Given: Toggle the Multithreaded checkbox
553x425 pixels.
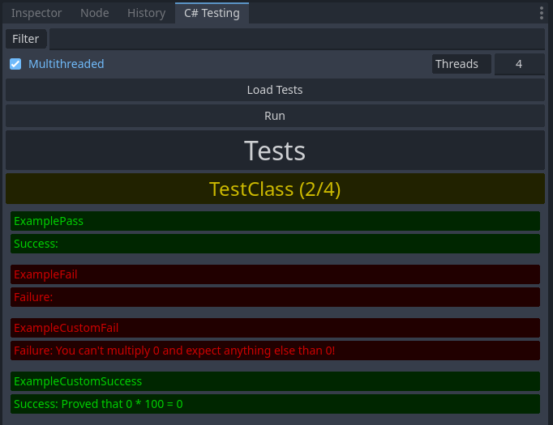Looking at the screenshot, I should point(15,64).
